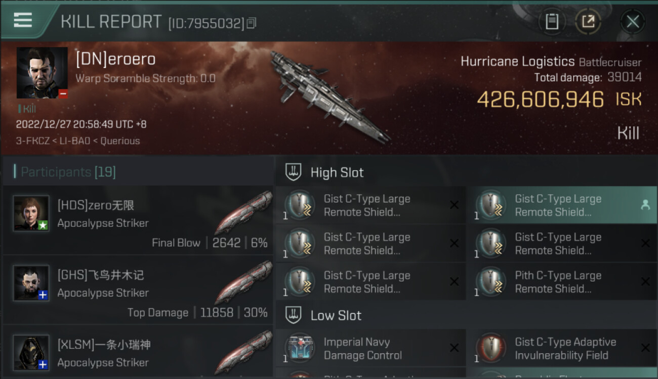Viewport: 658px width, 379px height.
Task: Select Imperial Navy Damage Control module icon
Action: [300, 349]
